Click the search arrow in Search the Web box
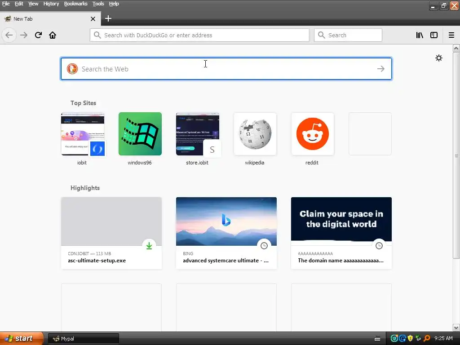The width and height of the screenshot is (460, 345). coord(381,69)
